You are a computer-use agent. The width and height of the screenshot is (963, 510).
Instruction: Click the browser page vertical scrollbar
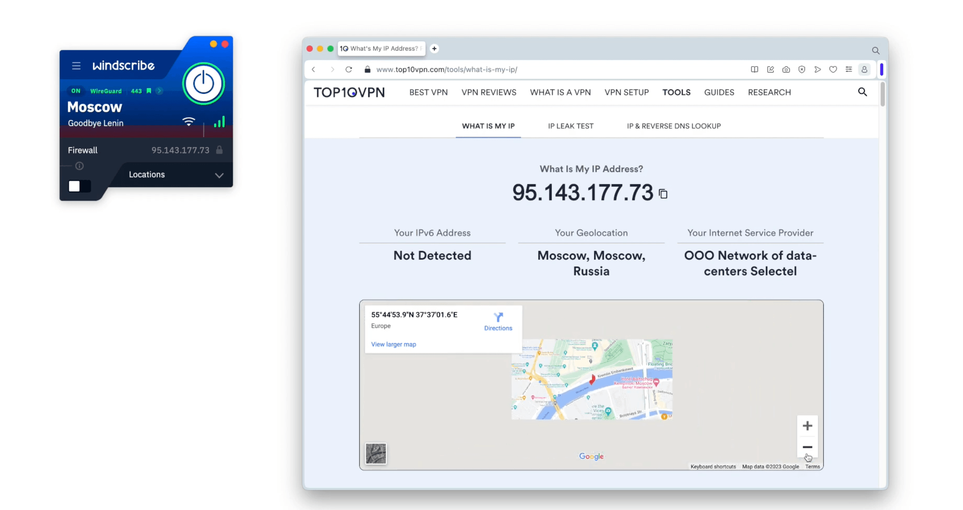click(883, 94)
